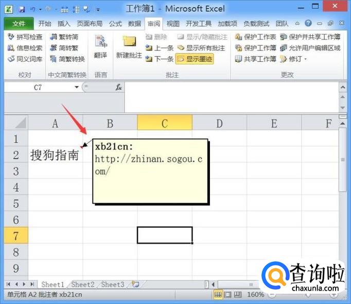
Task: Toggle 显示所有批注 show all comments
Action: (x=201, y=48)
